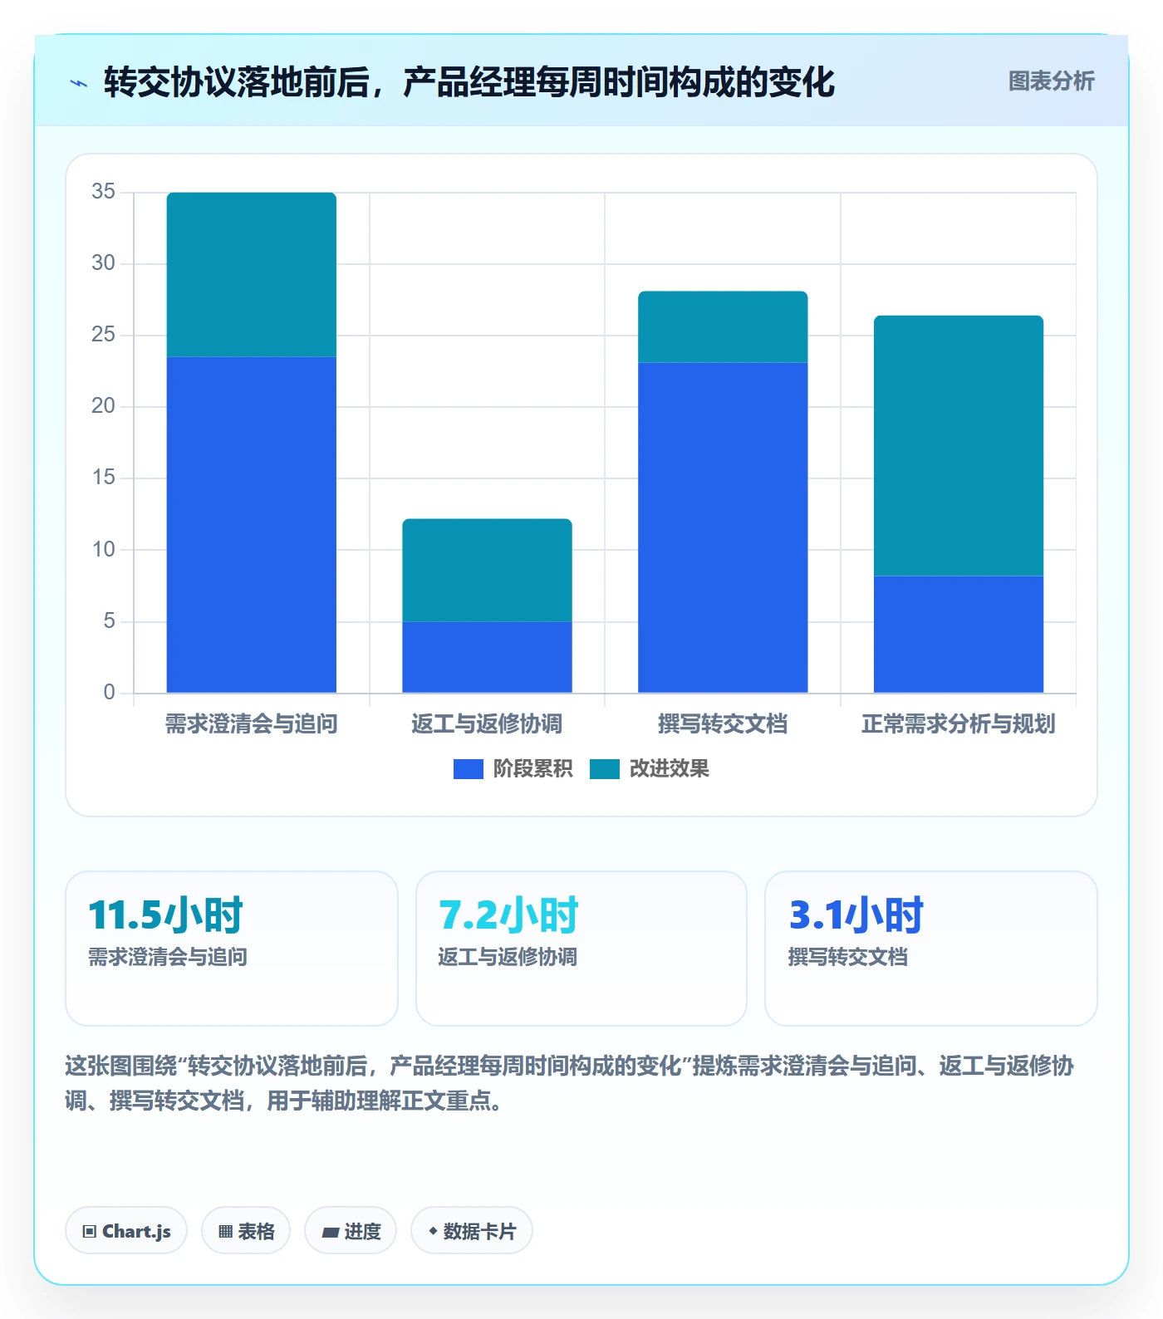Click the 阶段累积 legend label
The width and height of the screenshot is (1163, 1319).
coord(532,769)
